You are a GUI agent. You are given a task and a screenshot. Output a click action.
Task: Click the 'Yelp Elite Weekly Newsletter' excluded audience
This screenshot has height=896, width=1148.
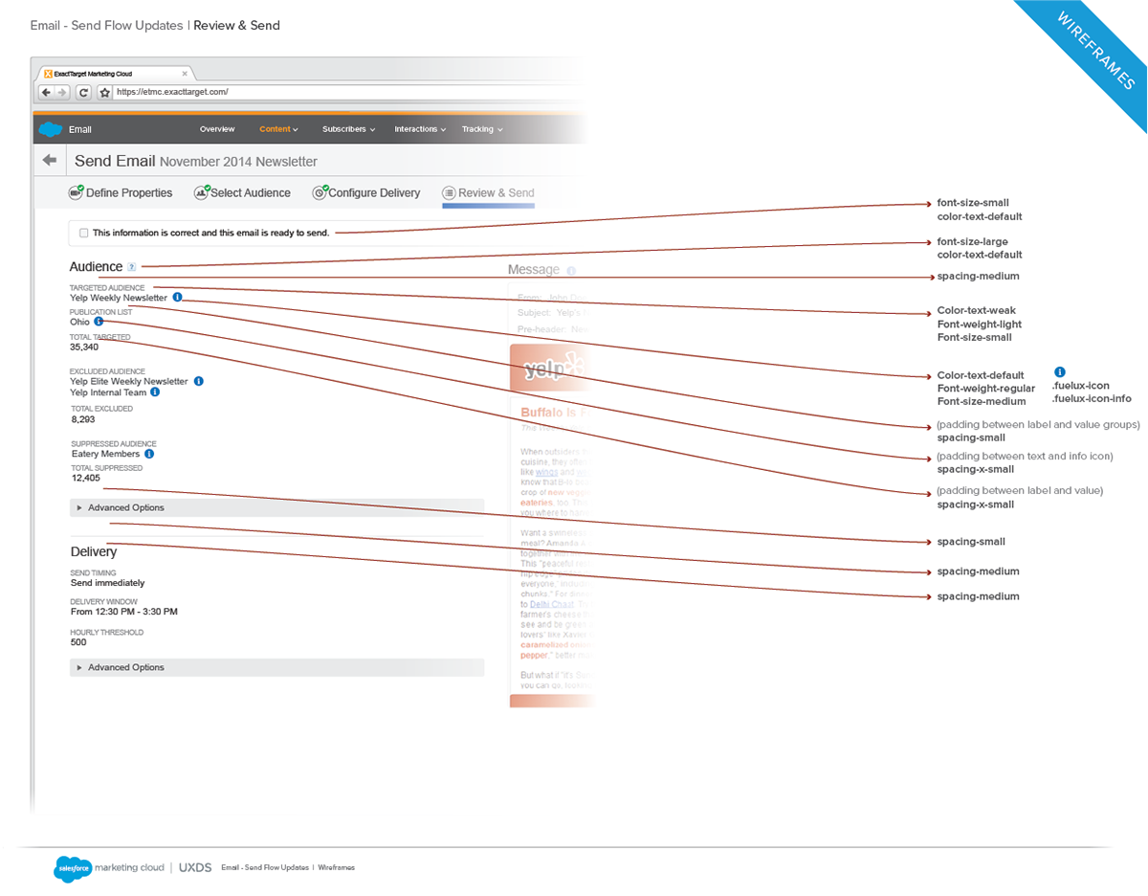(x=129, y=381)
